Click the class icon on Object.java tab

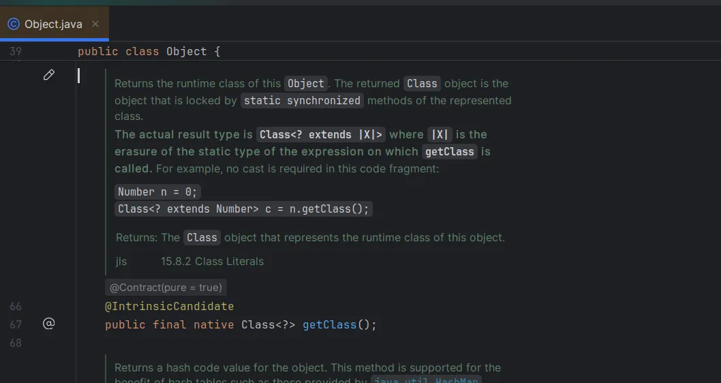point(14,24)
